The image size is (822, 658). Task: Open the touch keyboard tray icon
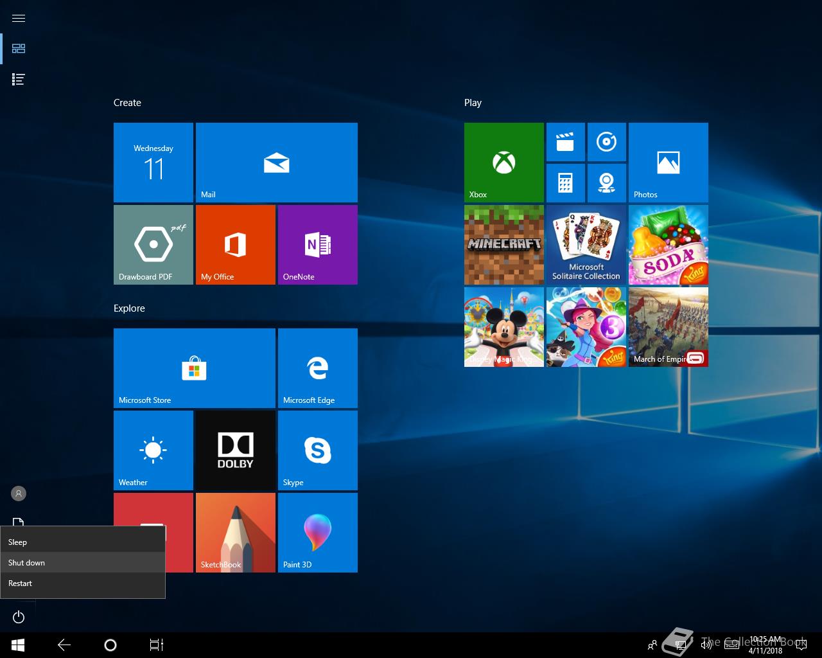[x=731, y=645]
